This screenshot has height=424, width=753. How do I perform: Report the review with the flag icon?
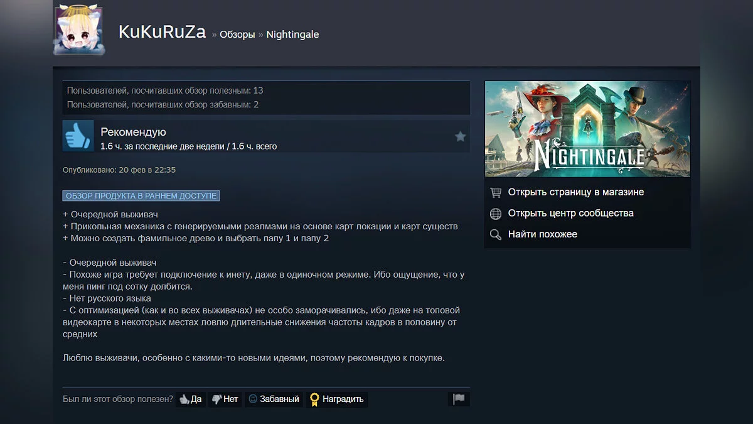click(x=459, y=399)
